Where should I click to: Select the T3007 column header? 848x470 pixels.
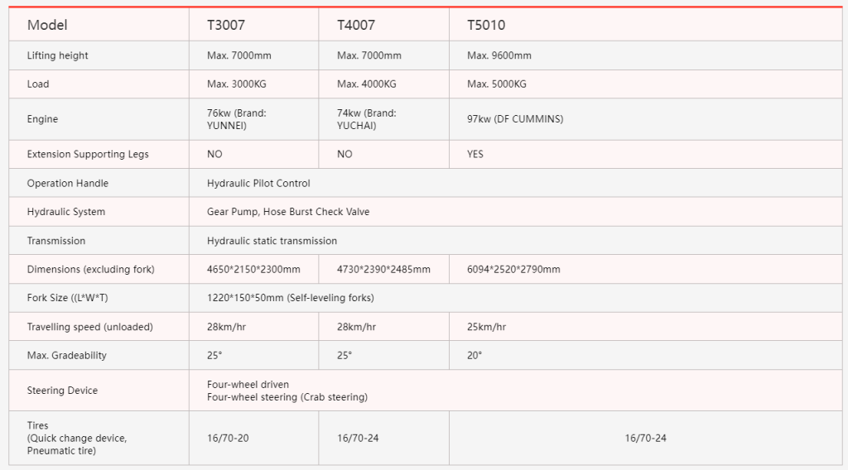225,26
